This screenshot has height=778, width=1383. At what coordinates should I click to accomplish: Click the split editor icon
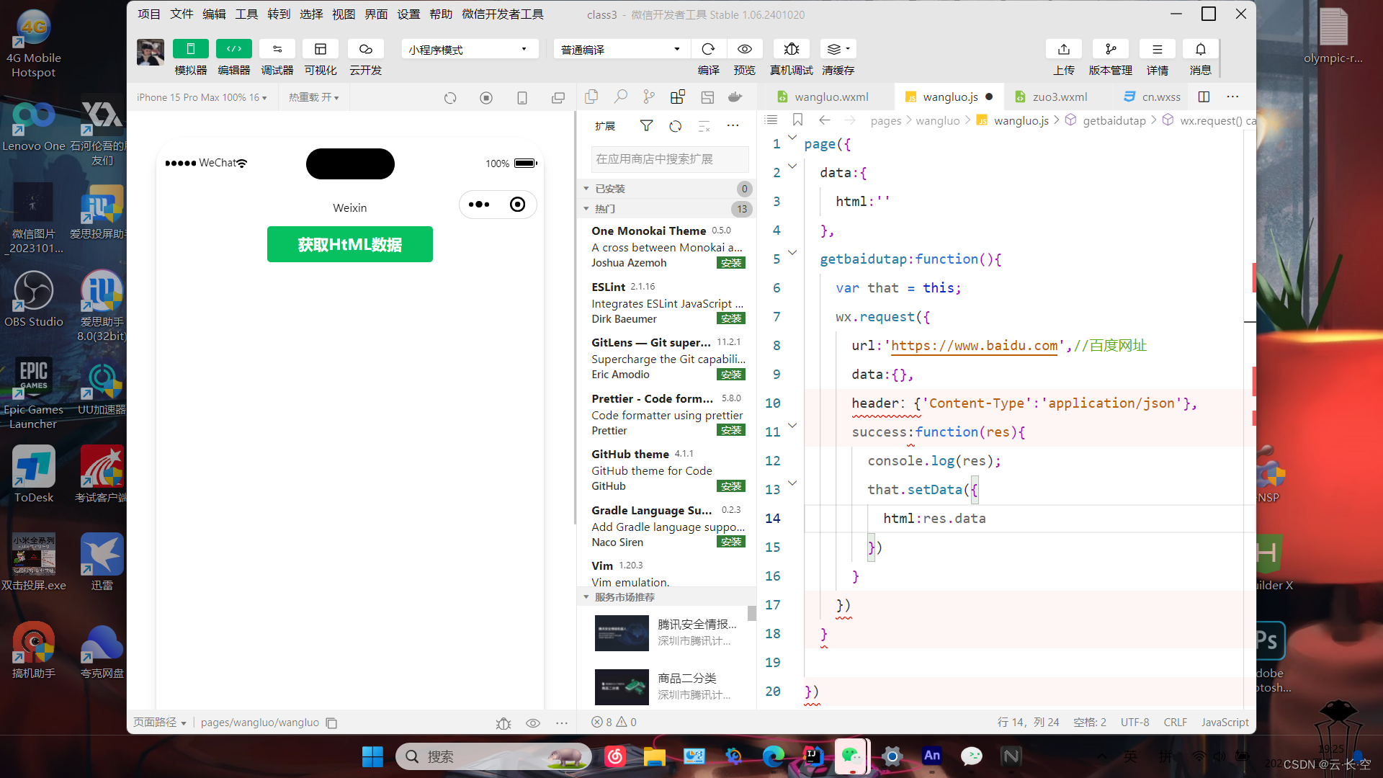(1204, 97)
